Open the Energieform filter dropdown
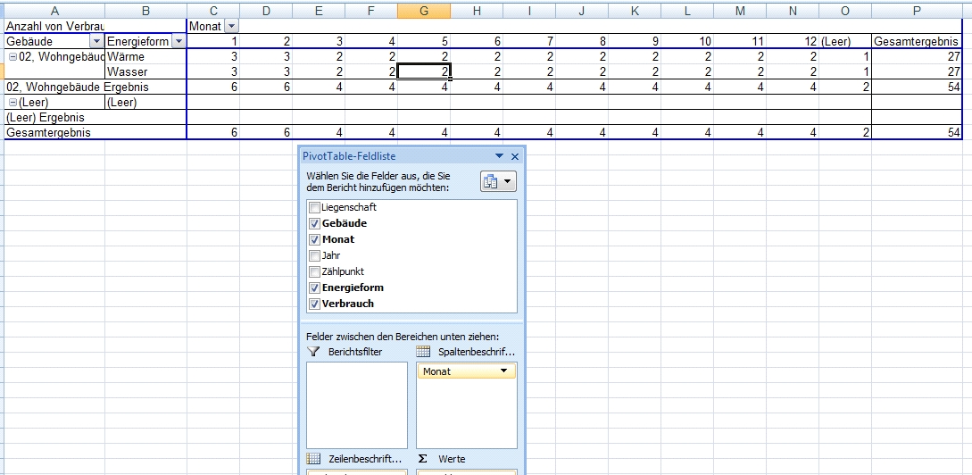972x475 pixels. tap(179, 42)
